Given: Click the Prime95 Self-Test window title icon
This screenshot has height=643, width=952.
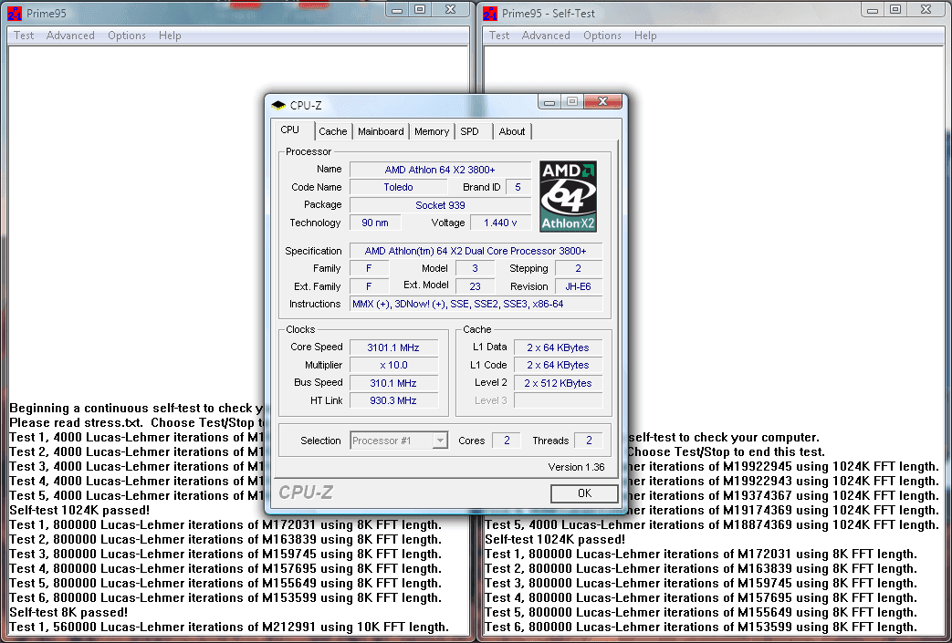Looking at the screenshot, I should pyautogui.click(x=490, y=13).
